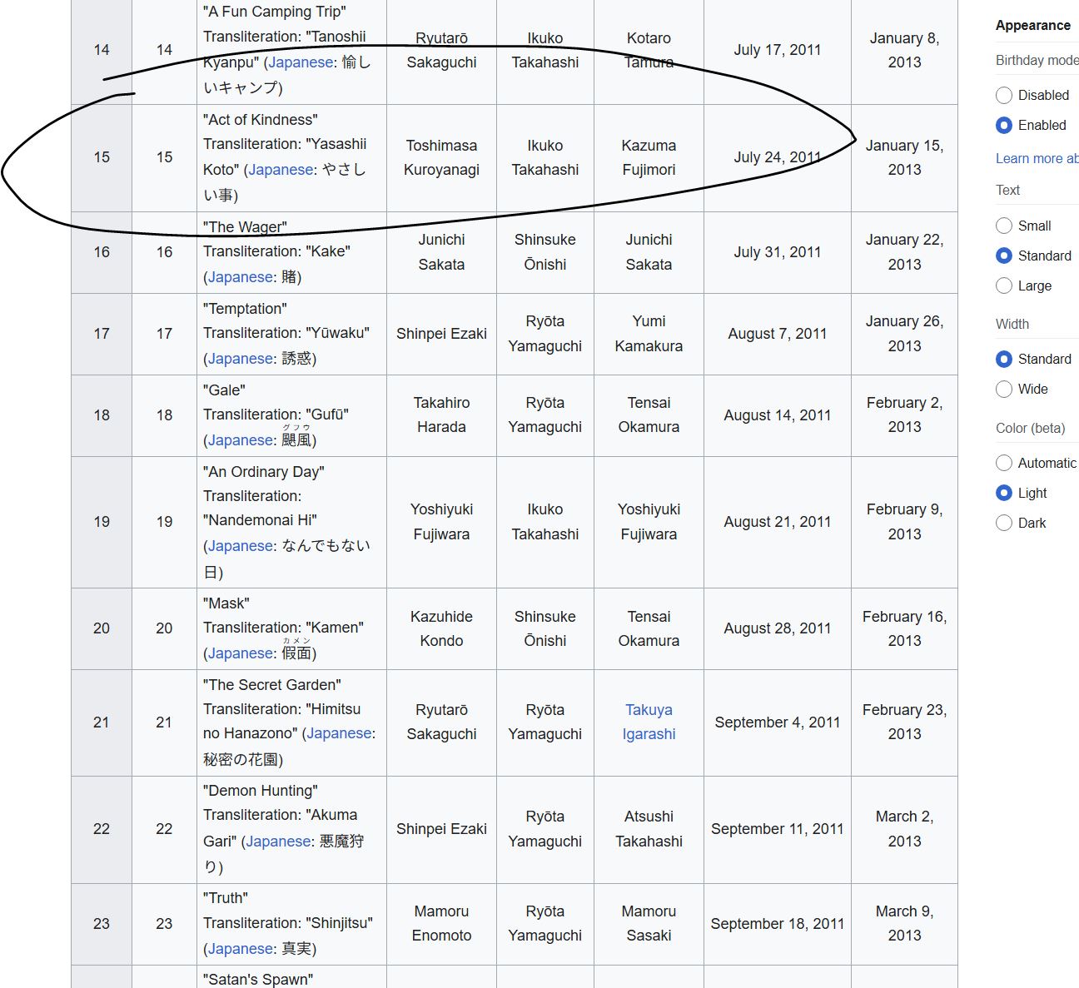Click the "Kazuhide Kondo" cell

coord(441,628)
